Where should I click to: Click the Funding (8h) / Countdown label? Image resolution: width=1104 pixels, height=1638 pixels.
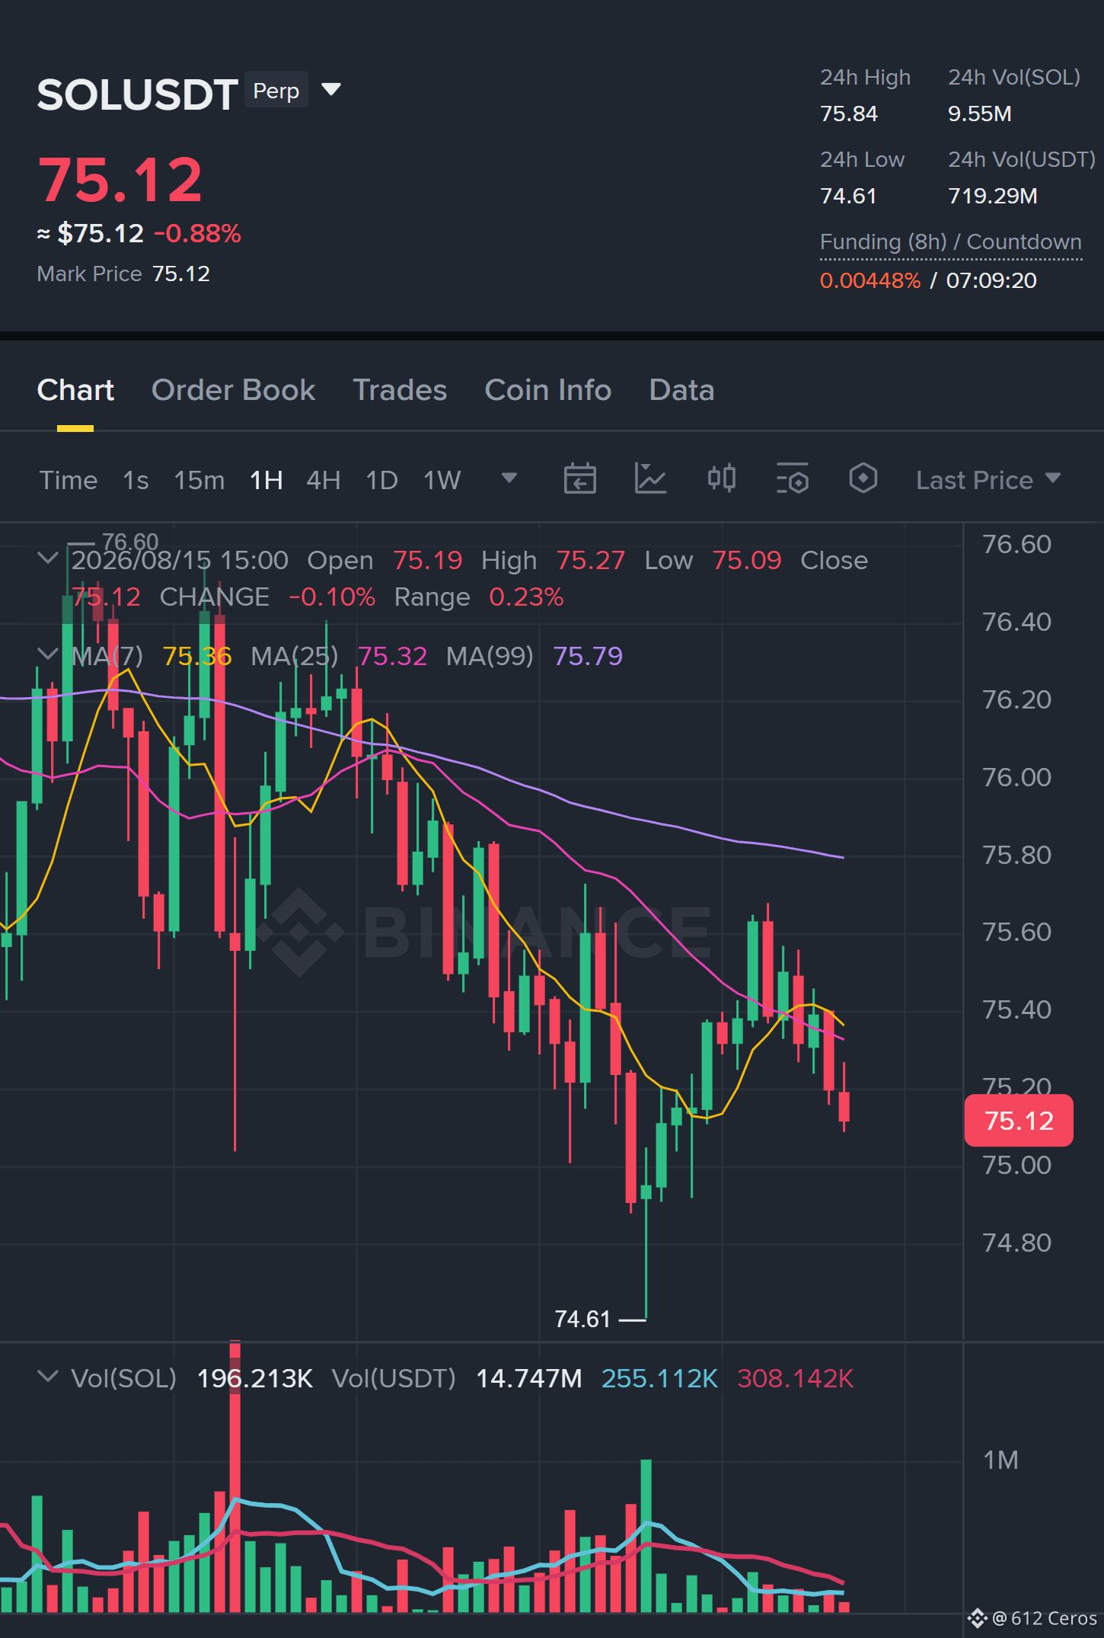pyautogui.click(x=951, y=242)
